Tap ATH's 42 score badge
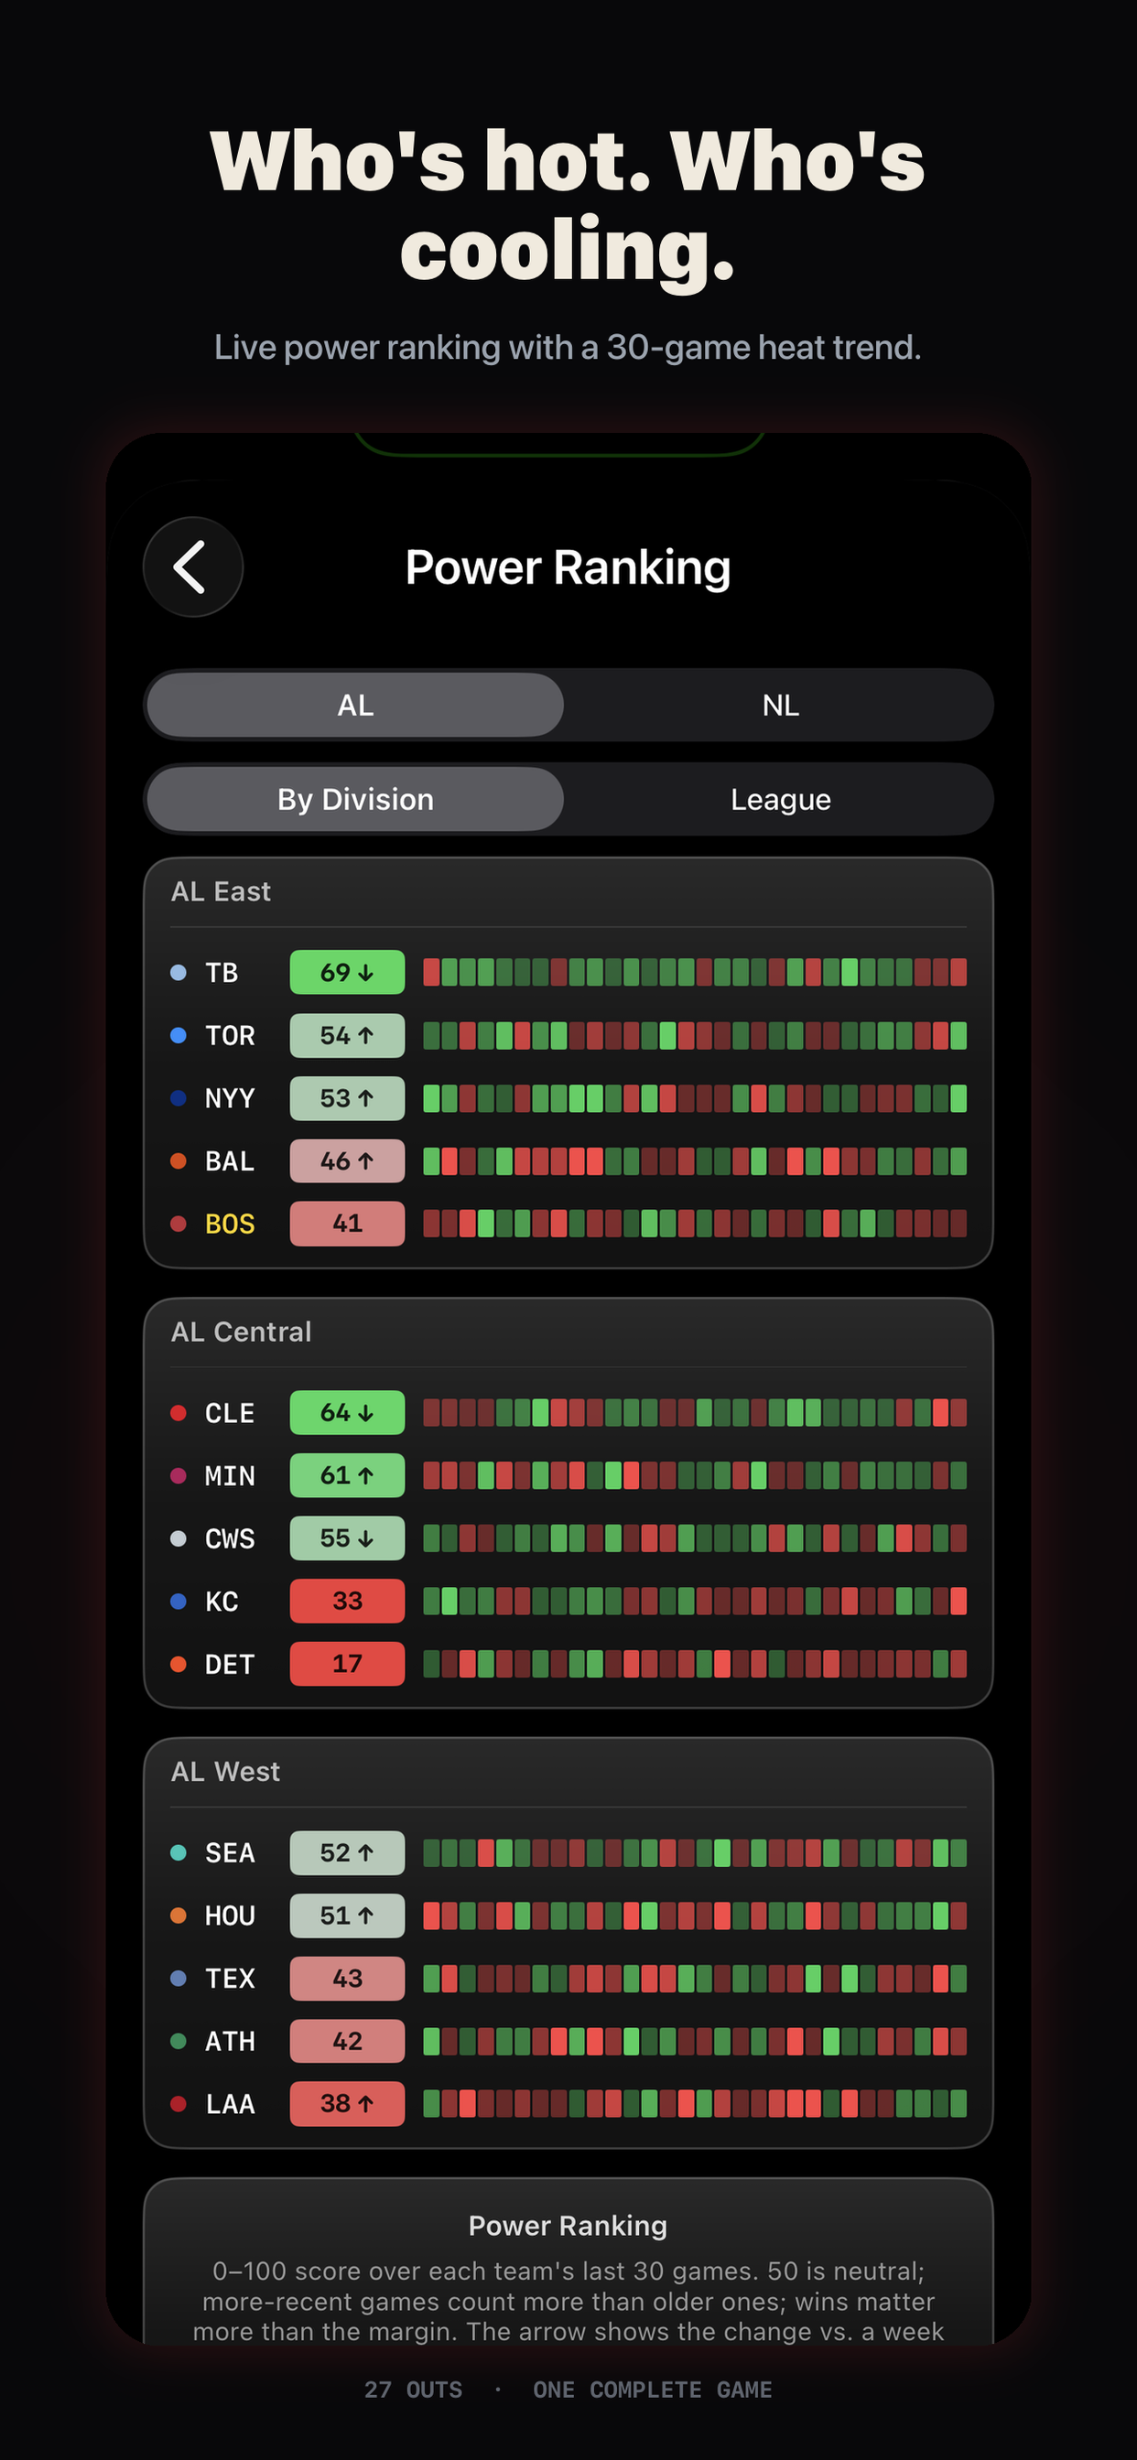Screen dimensions: 1137x2460 click(347, 2041)
